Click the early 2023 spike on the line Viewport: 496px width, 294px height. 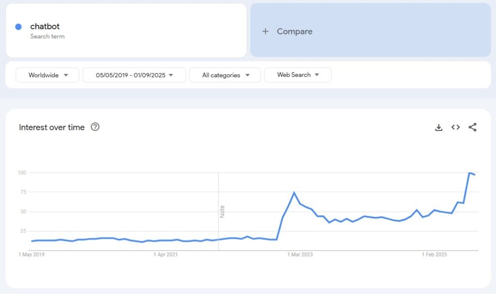coord(294,193)
